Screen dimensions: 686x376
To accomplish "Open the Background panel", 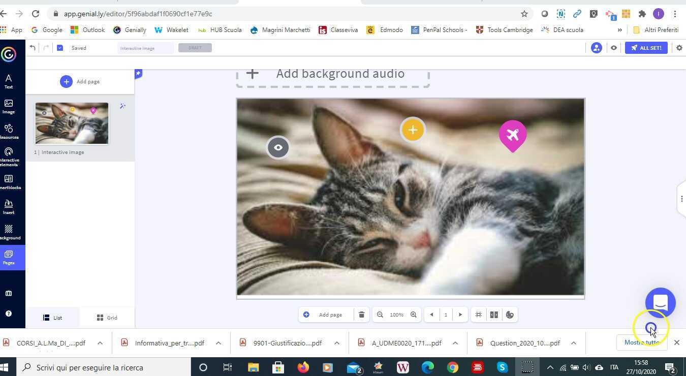I will pyautogui.click(x=9, y=232).
